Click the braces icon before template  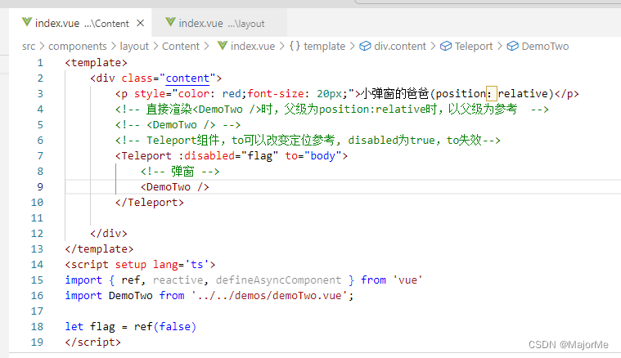pyautogui.click(x=295, y=46)
